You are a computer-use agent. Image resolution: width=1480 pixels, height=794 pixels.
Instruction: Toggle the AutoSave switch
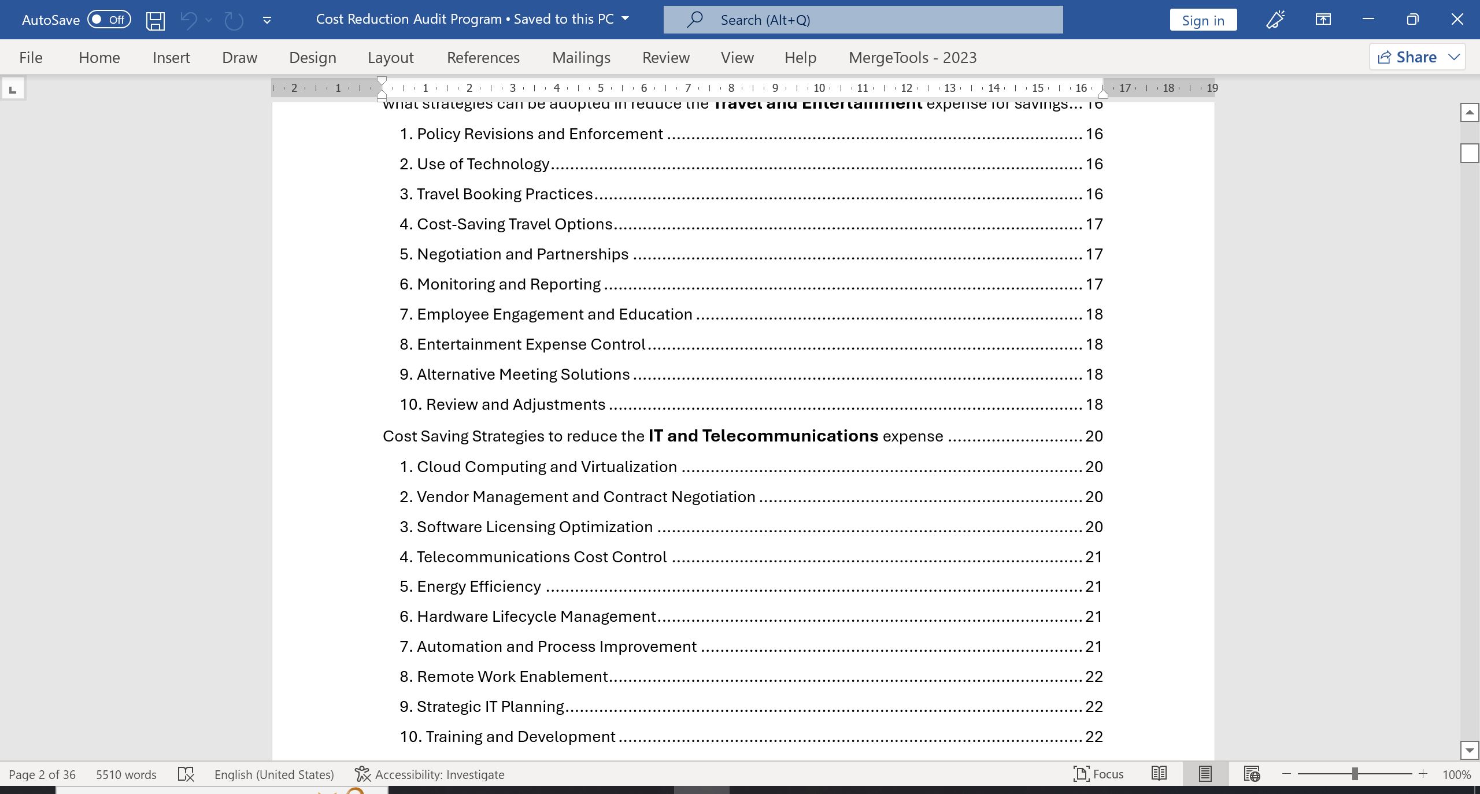109,20
